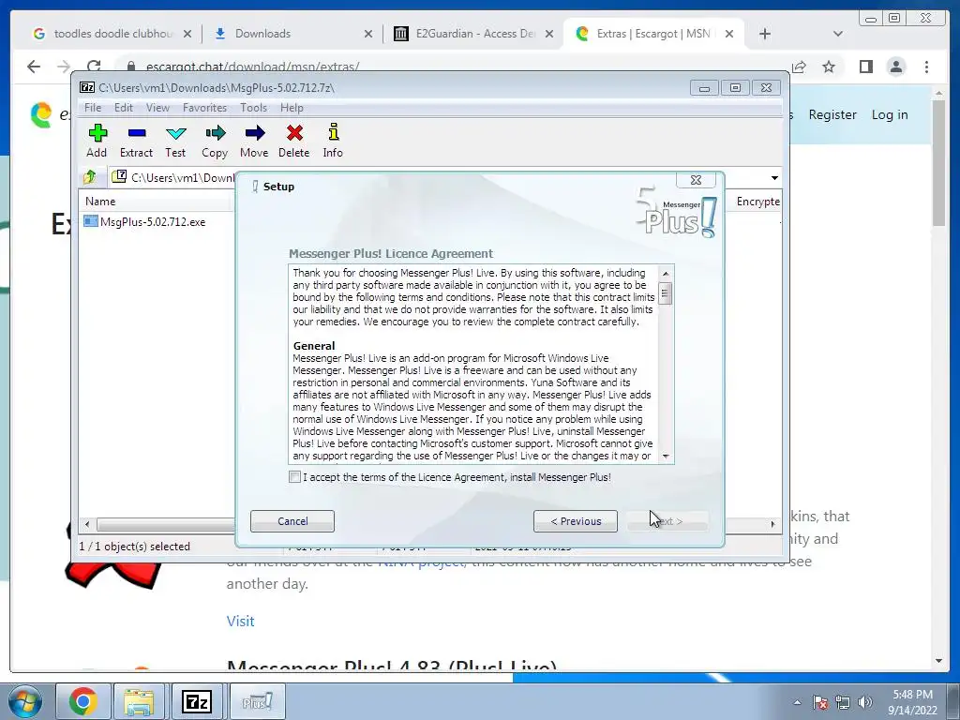Click left arrow of 7-Zip horizontal scrollbar
This screenshot has height=720, width=960.
pyautogui.click(x=87, y=524)
